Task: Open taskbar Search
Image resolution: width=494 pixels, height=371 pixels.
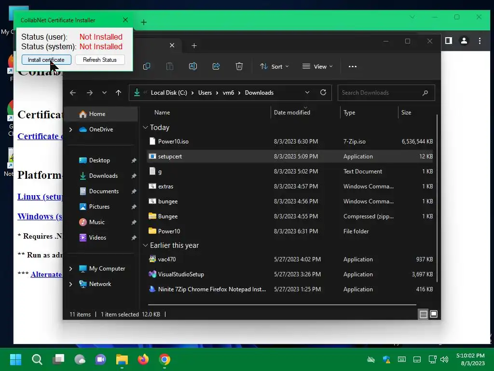Action: [x=37, y=359]
